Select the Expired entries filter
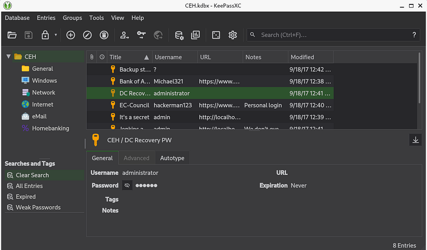Viewport: 427px width, 250px height. 26,197
